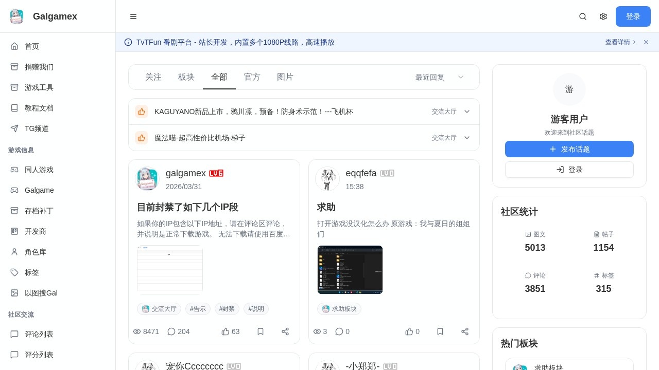This screenshot has height=370, width=659.
Task: Click the 发布话题 button
Action: 569,149
